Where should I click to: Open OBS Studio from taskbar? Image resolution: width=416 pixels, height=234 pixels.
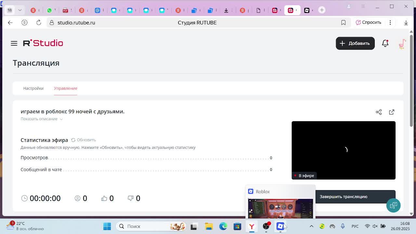(266, 226)
